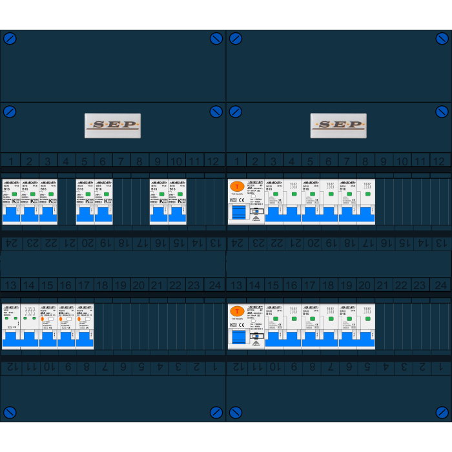This screenshot has height=452, width=452.
Task: Click the top-left screw of the right panel's upper cover
Action: coord(236,38)
